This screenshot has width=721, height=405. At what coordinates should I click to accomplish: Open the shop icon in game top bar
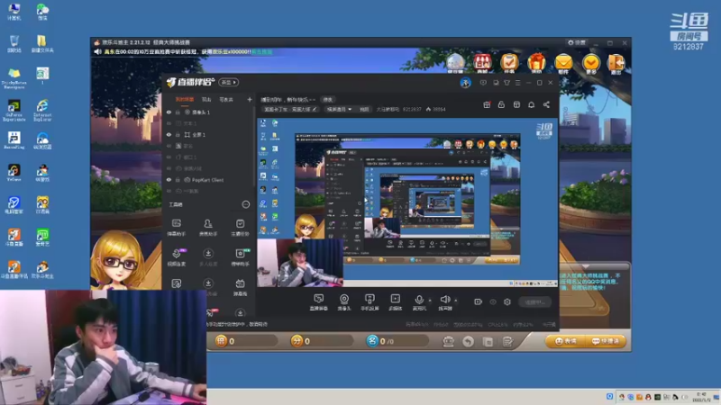click(482, 63)
